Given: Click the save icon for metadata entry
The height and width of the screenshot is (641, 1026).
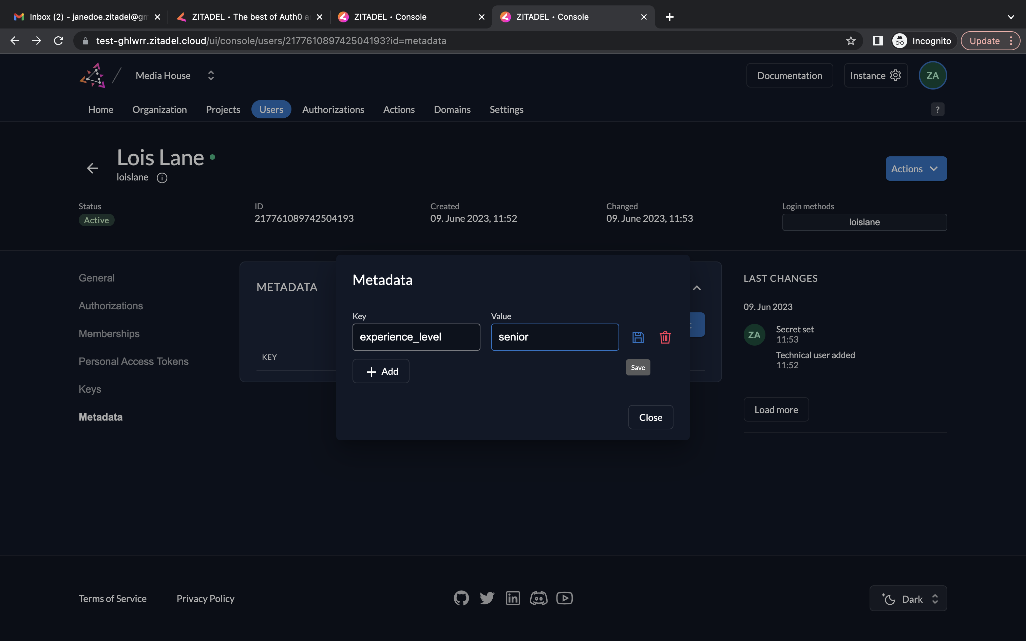Looking at the screenshot, I should click(x=637, y=337).
